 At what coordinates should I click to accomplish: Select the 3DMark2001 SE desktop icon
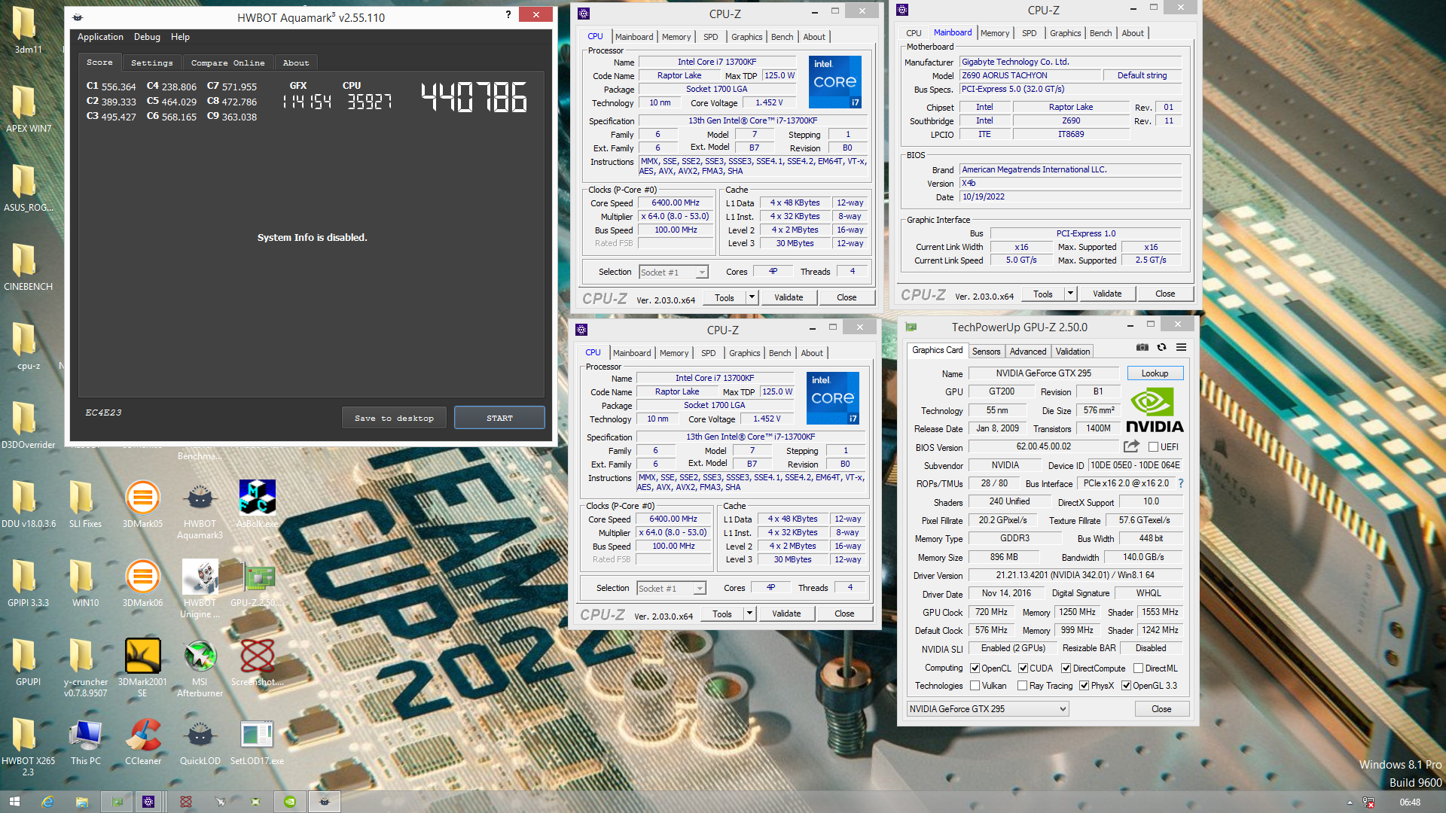coord(142,668)
